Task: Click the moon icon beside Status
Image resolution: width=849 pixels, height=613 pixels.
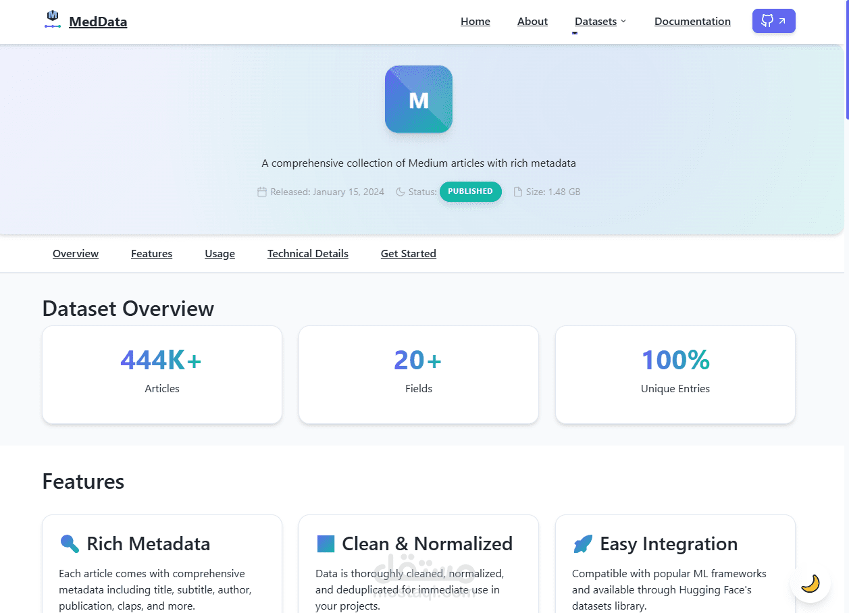Action: [400, 192]
